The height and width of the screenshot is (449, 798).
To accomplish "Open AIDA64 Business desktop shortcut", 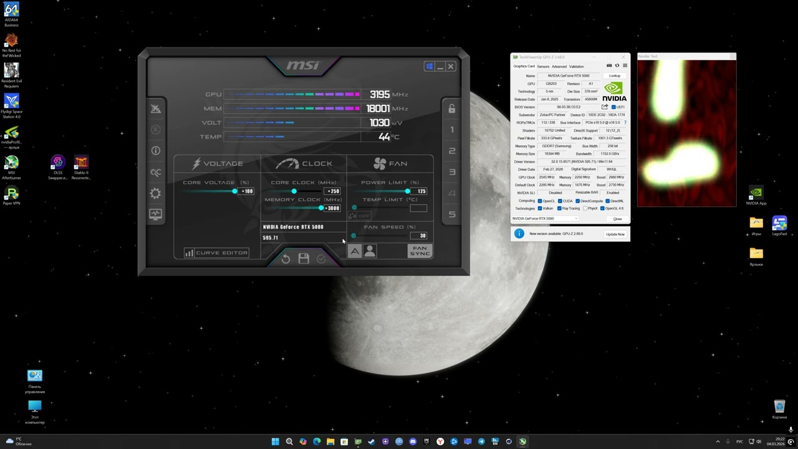I will pos(11,15).
